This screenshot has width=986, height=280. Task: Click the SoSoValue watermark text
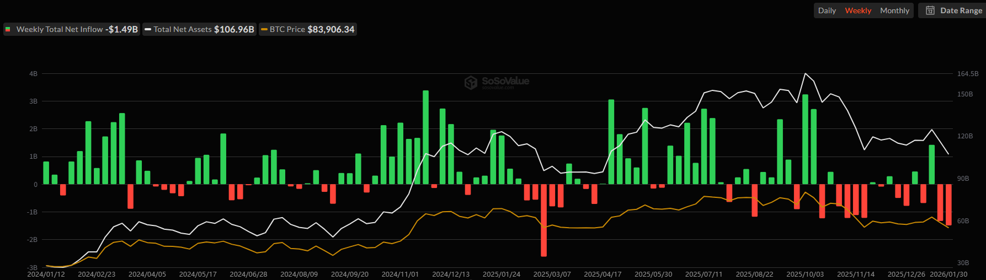pyautogui.click(x=505, y=82)
